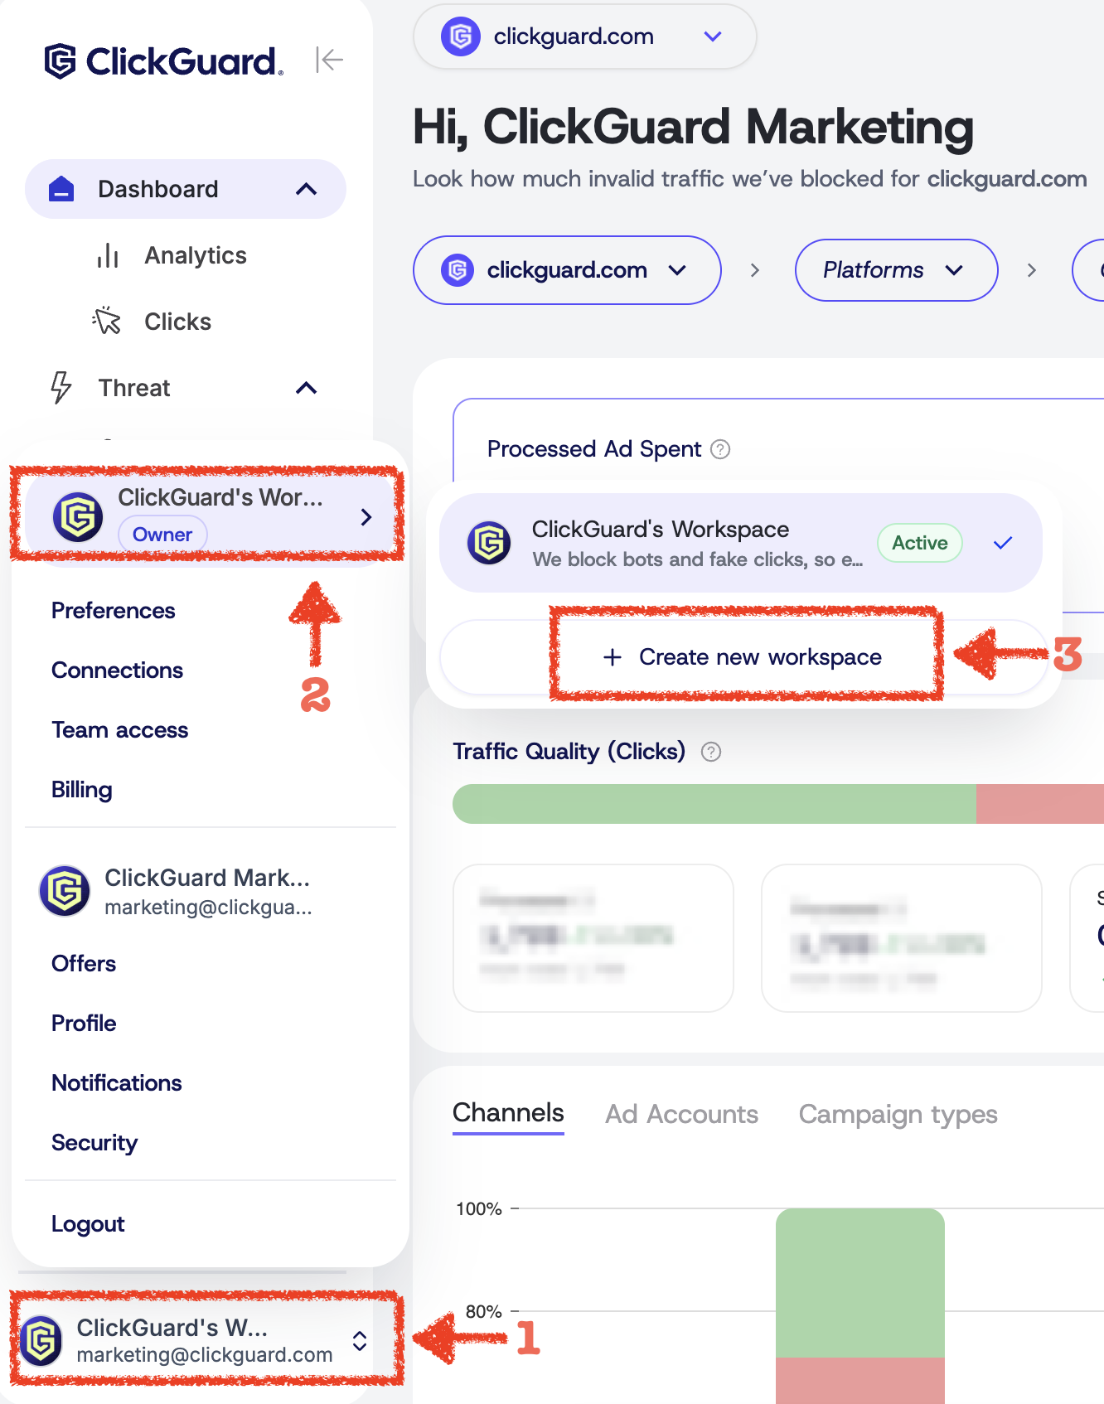Collapse the Dashboard menu section
Screen dimensions: 1104x1404
pyautogui.click(x=306, y=189)
